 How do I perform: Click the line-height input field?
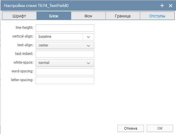pyautogui.click(x=65, y=28)
